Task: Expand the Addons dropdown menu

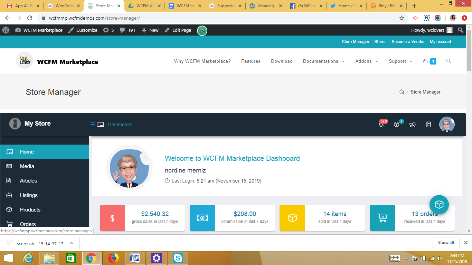Action: (x=367, y=61)
